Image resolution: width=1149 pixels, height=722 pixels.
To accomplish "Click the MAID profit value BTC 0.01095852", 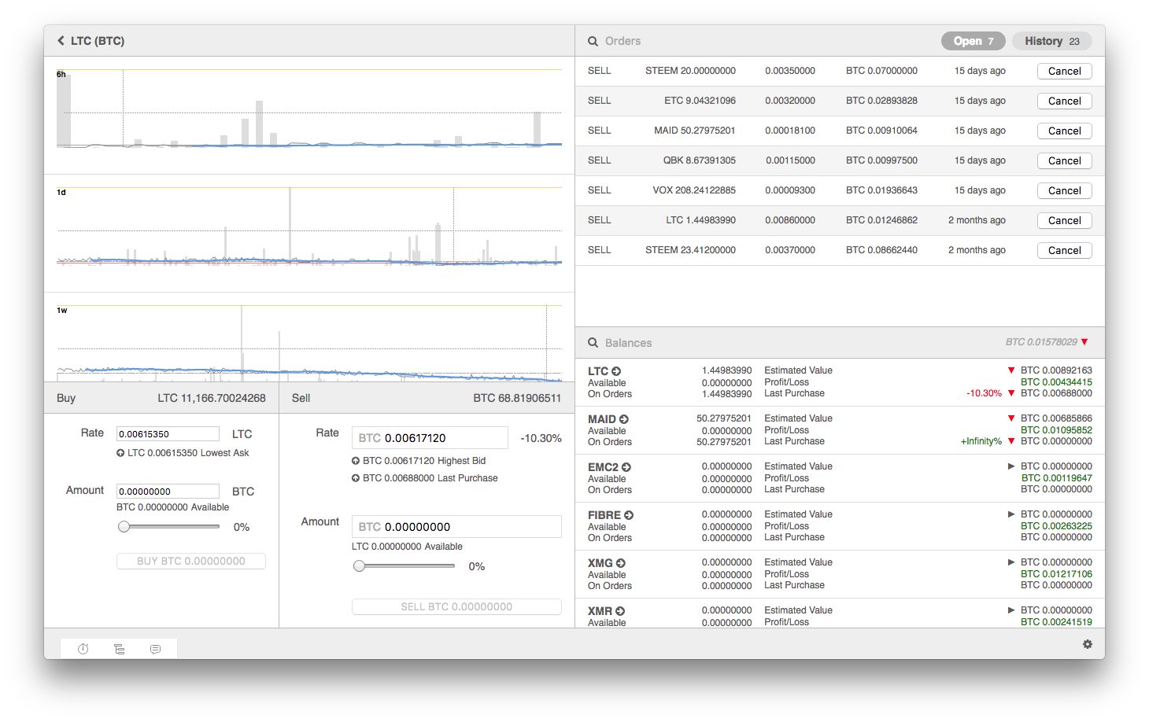I will pos(1056,430).
